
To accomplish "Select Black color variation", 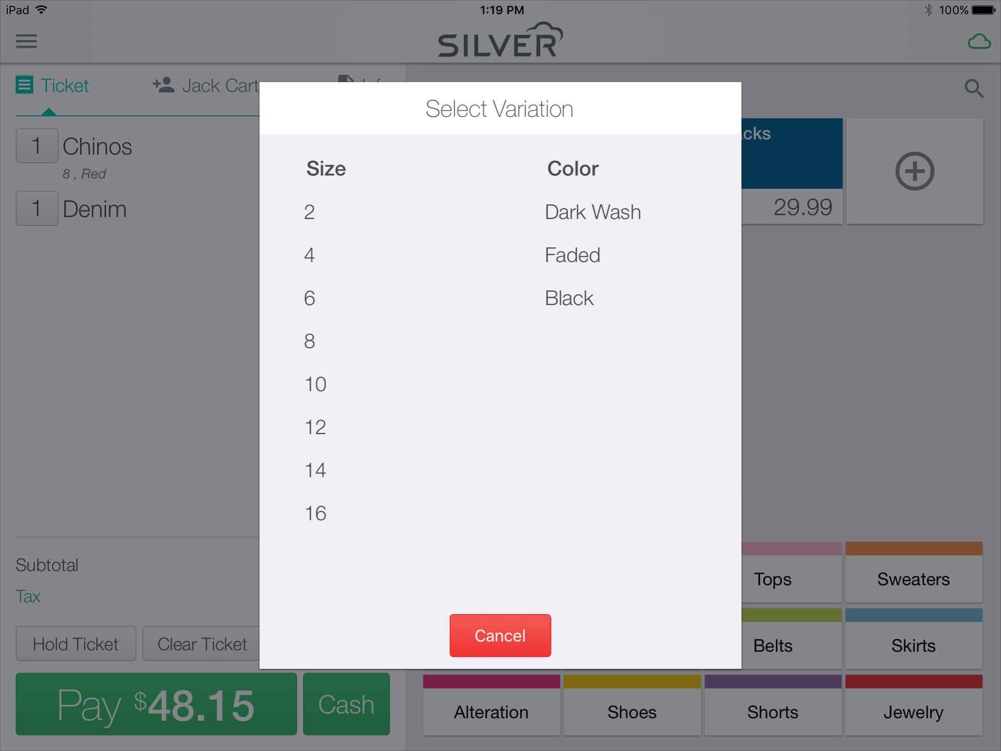I will pyautogui.click(x=569, y=298).
